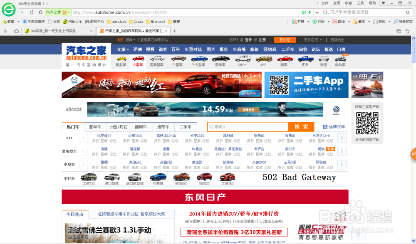Click the 翻译 translate tool
Viewport: 416px width, 244px height.
(339, 22)
